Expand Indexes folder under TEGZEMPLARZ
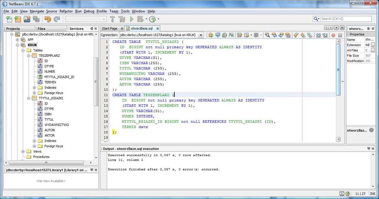The image size is (379, 199). [x=34, y=88]
